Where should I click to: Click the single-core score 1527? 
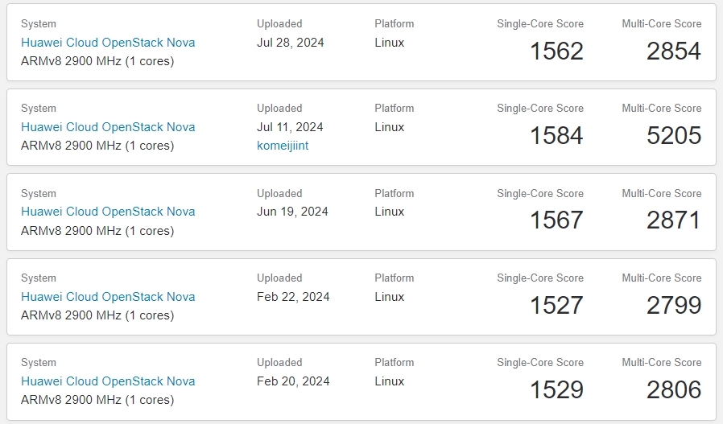click(x=556, y=305)
